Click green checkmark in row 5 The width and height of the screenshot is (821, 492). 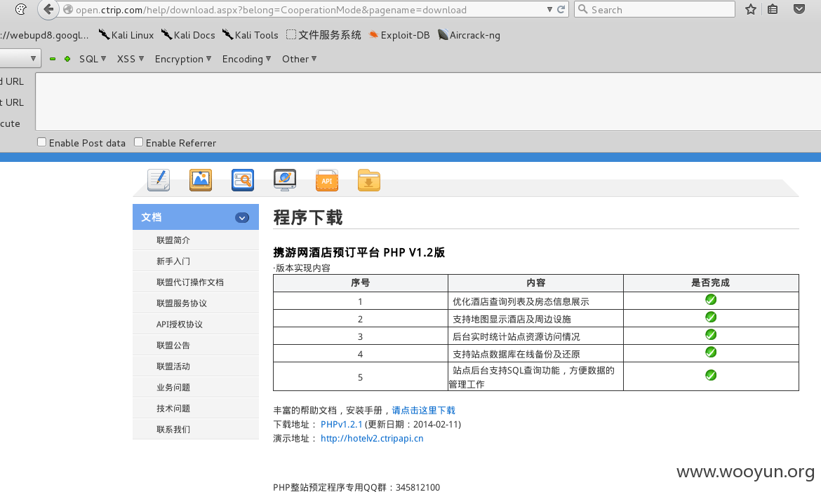pyautogui.click(x=711, y=376)
